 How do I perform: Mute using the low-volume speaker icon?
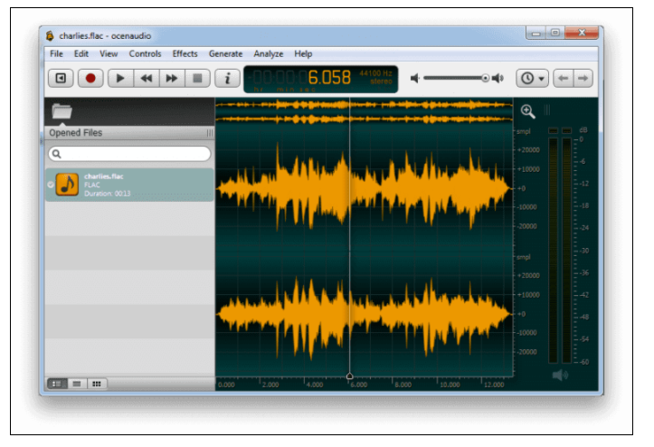coord(415,78)
